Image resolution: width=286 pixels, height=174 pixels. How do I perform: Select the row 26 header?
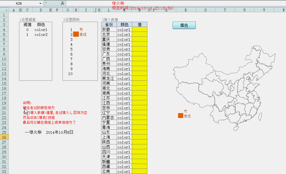pyautogui.click(x=4, y=137)
